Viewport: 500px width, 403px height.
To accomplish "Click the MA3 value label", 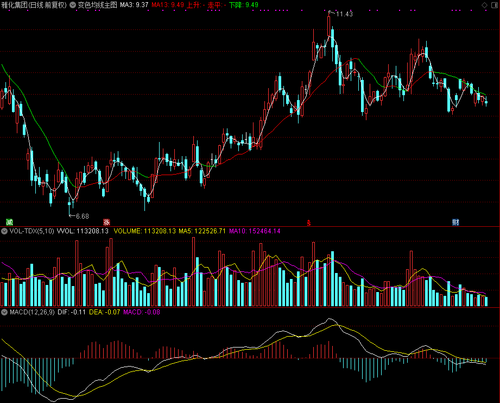I will pyautogui.click(x=134, y=5).
